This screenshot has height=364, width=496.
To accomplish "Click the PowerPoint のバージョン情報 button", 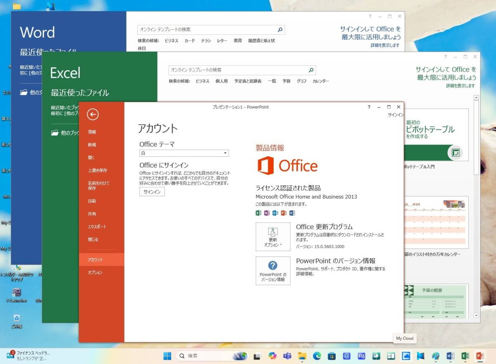I will 273,271.
